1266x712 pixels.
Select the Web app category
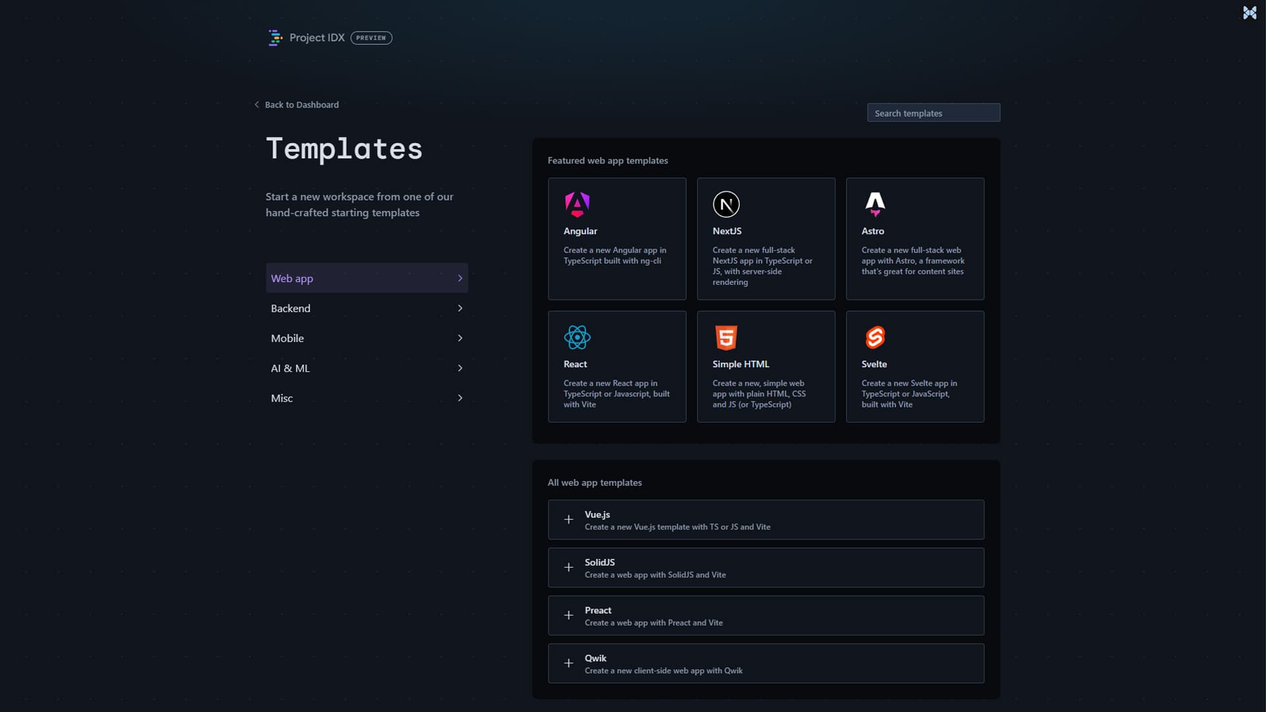click(367, 278)
